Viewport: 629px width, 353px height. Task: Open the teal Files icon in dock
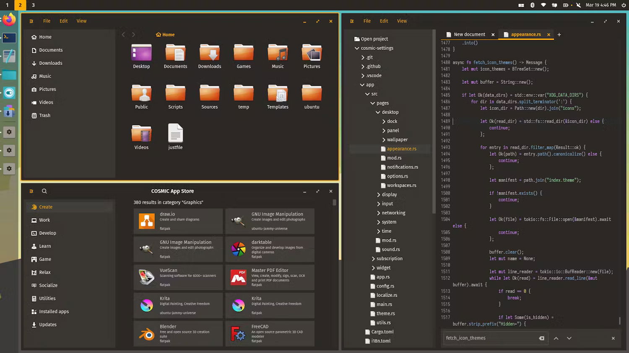click(9, 75)
